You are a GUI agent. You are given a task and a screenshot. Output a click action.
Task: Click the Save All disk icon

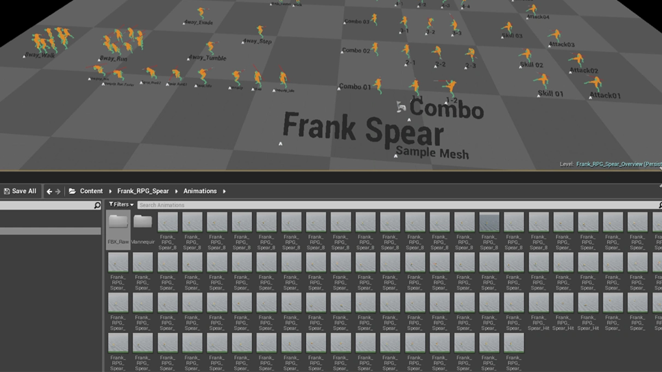(x=7, y=191)
